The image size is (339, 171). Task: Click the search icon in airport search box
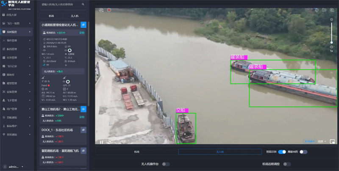pos(83,4)
